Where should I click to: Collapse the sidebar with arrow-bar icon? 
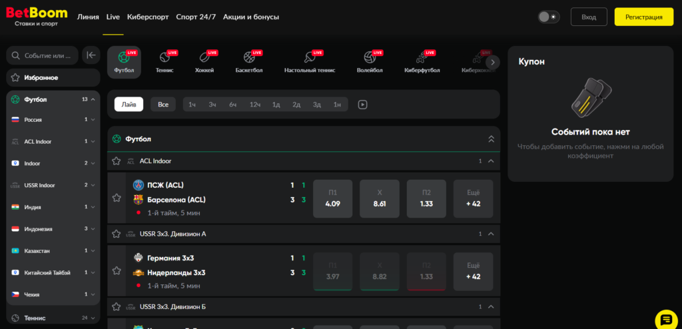(91, 55)
